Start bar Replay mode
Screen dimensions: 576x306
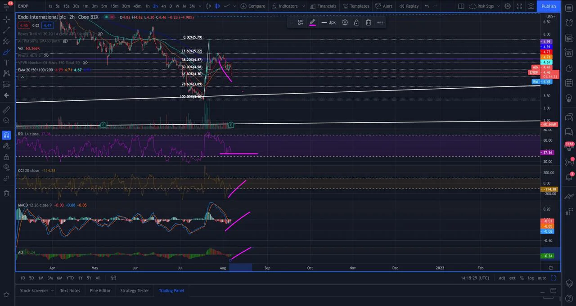409,6
